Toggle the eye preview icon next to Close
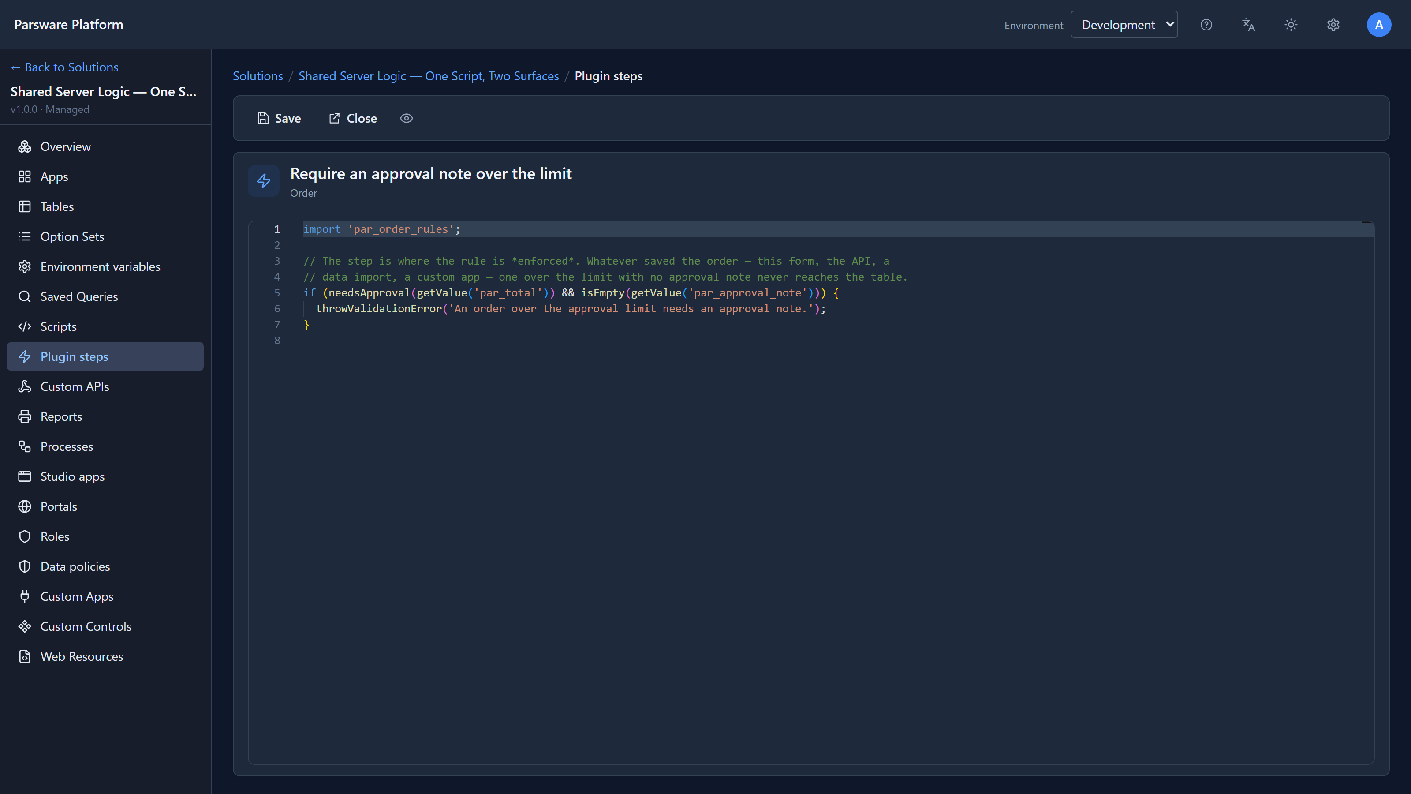This screenshot has height=794, width=1411. coord(406,118)
